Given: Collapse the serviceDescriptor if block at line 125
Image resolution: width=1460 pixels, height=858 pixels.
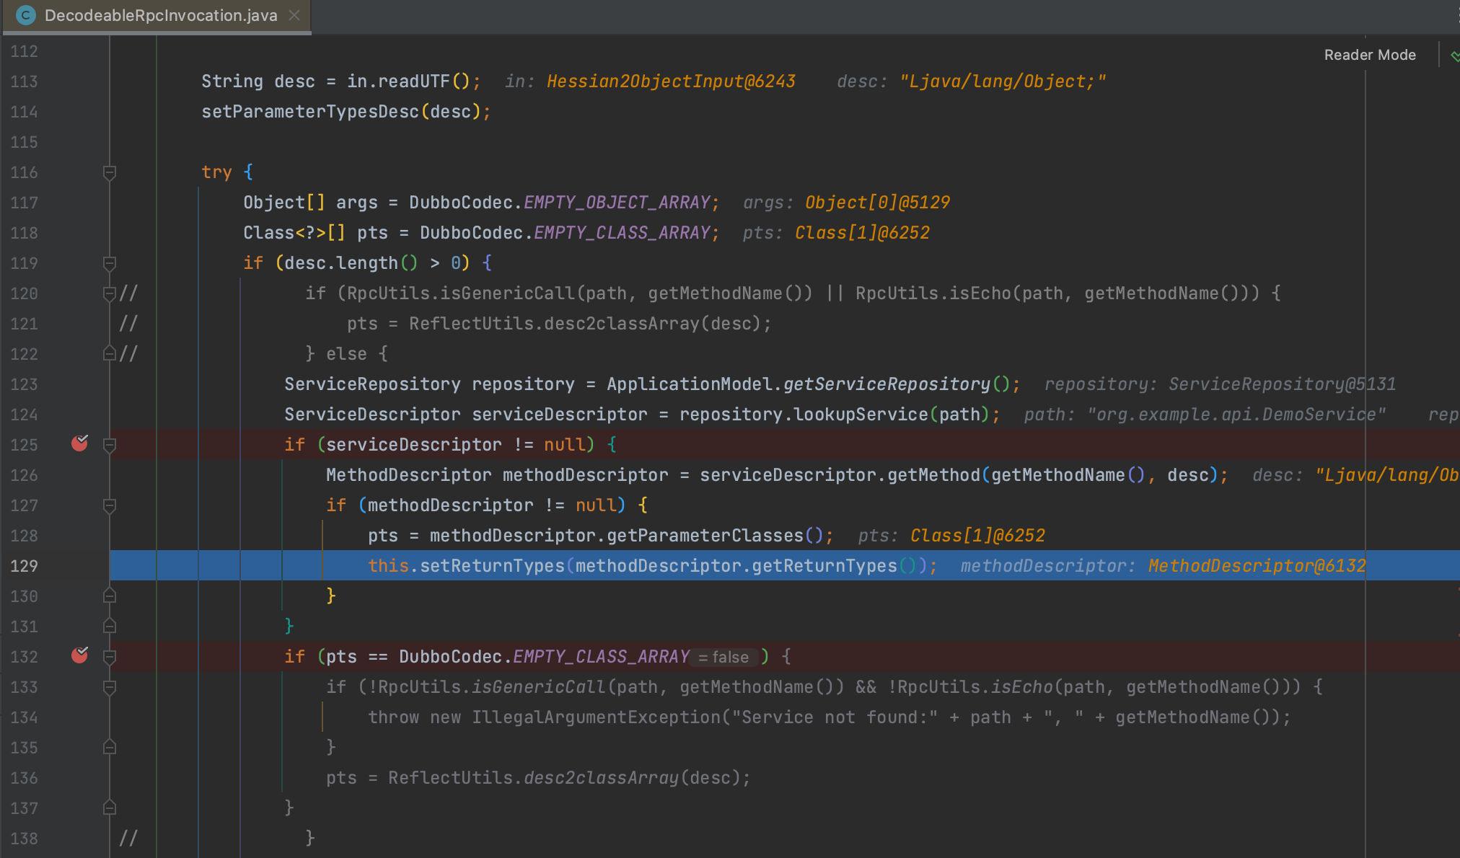Looking at the screenshot, I should 110,445.
